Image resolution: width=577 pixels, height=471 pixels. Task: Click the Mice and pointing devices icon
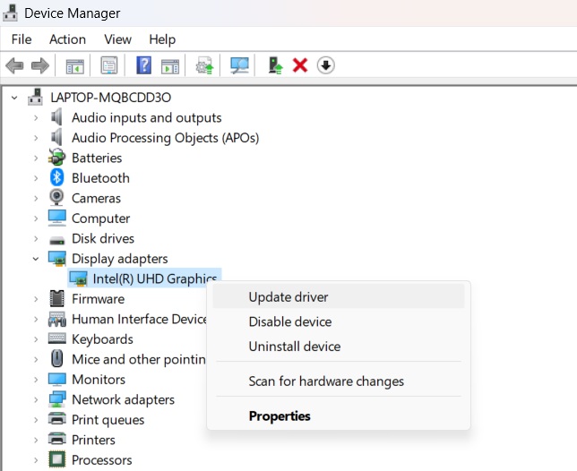coord(56,358)
